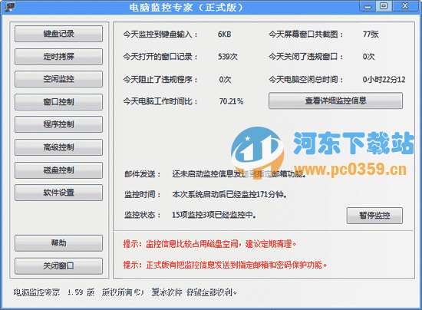Image resolution: width=422 pixels, height=310 pixels.
Task: Close the window with title bar X
Action: pyautogui.click(x=405, y=6)
